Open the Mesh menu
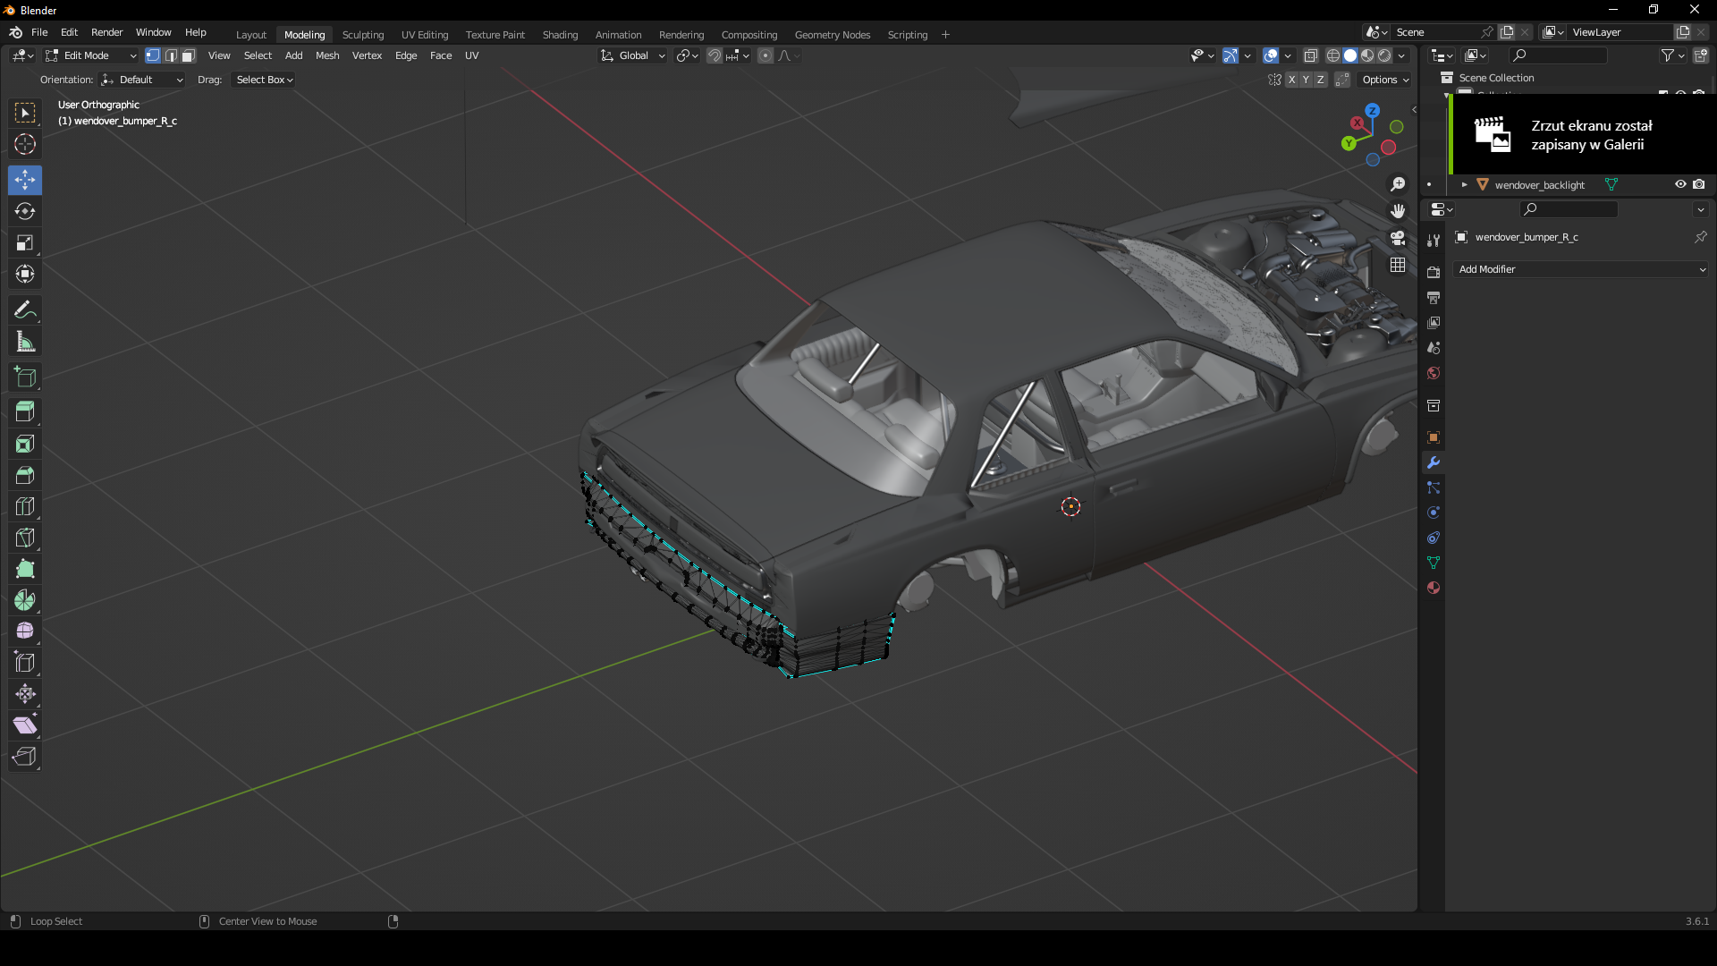Image resolution: width=1717 pixels, height=966 pixels. tap(327, 55)
